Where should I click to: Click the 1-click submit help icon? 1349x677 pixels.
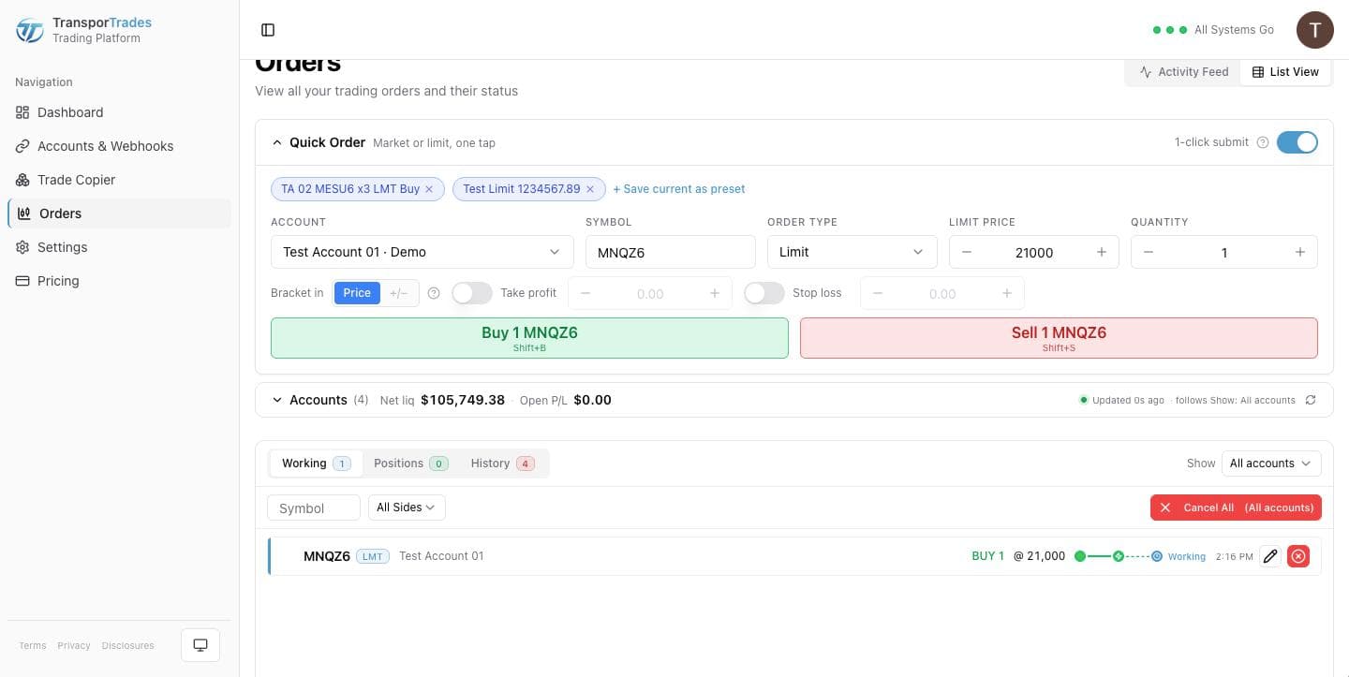point(1262,142)
